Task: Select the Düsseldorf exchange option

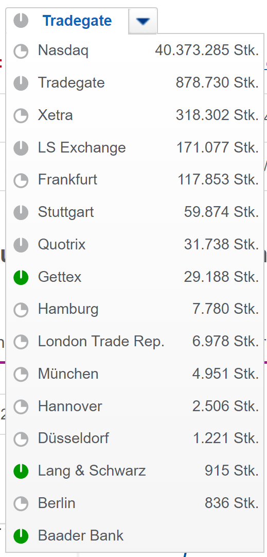Action: coord(135,438)
